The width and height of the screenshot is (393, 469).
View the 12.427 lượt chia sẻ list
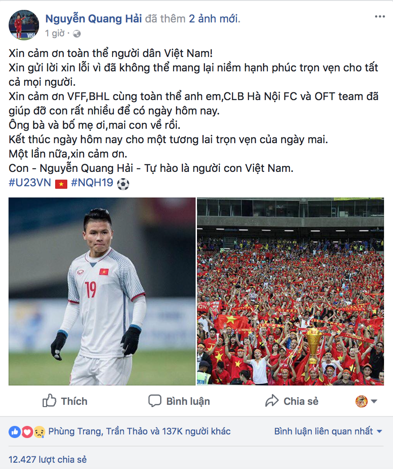(48, 460)
